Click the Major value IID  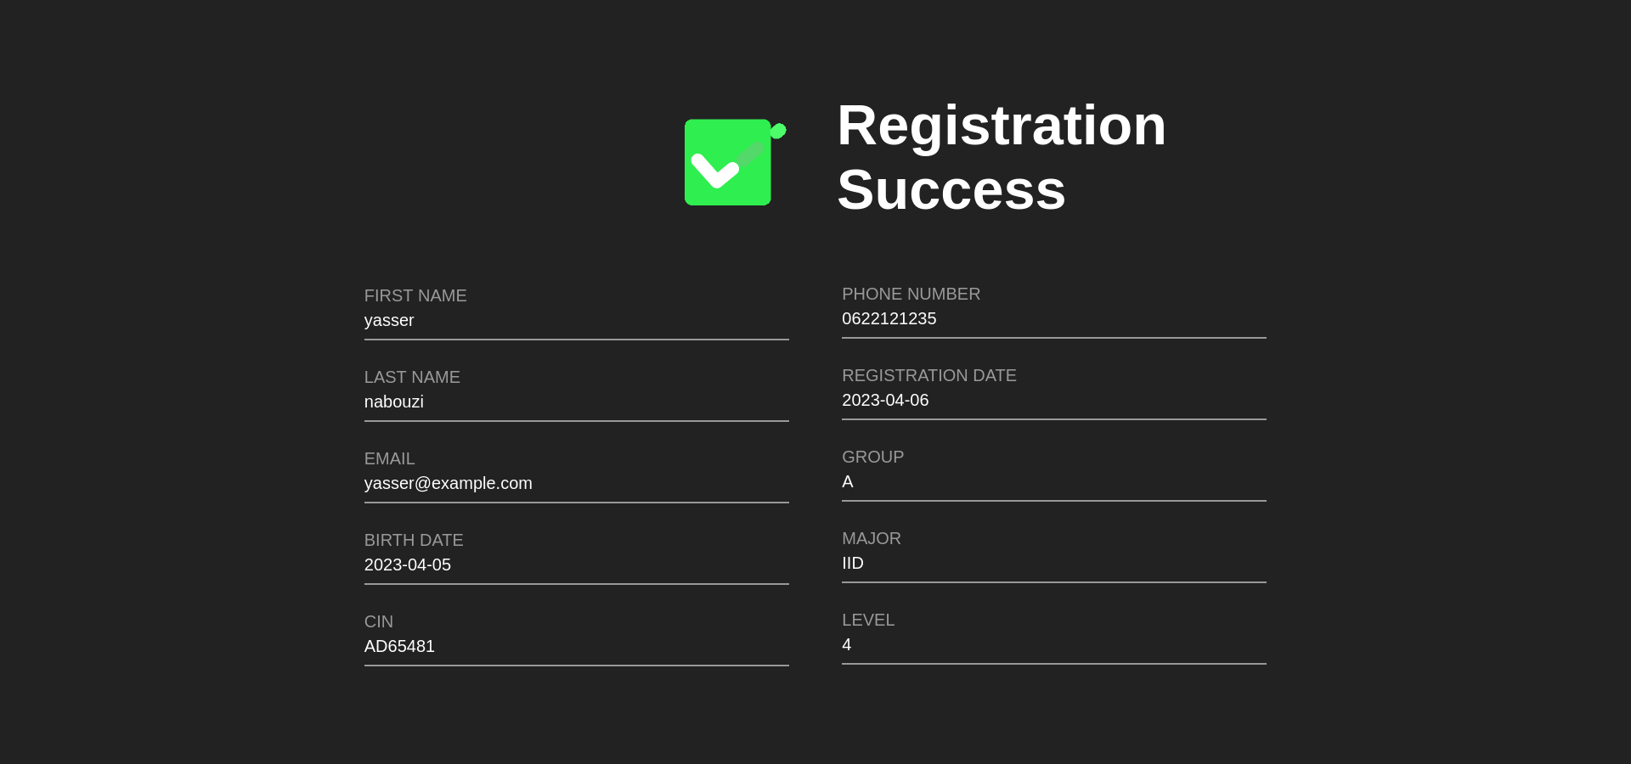point(852,564)
